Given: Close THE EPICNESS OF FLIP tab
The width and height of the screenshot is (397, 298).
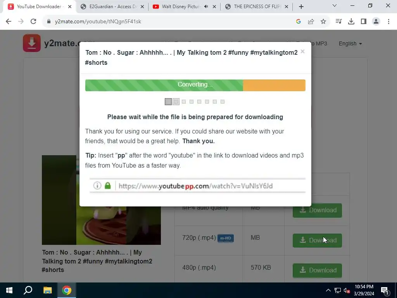Looking at the screenshot, I should [287, 7].
